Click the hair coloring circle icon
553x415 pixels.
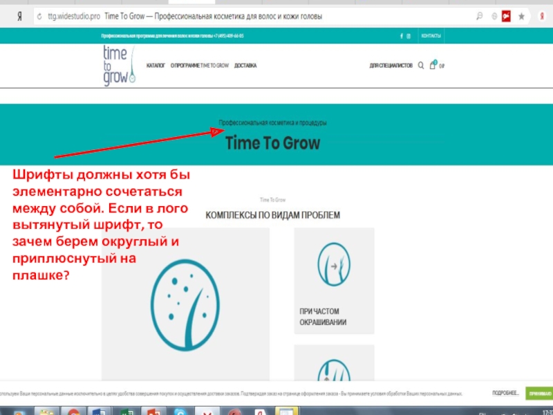[x=334, y=264]
